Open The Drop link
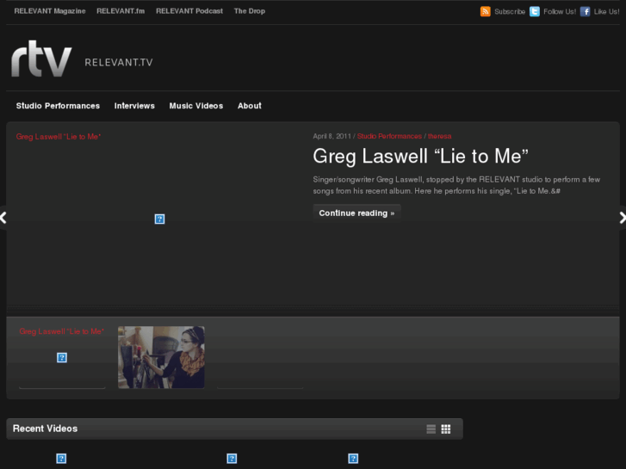 (x=250, y=11)
